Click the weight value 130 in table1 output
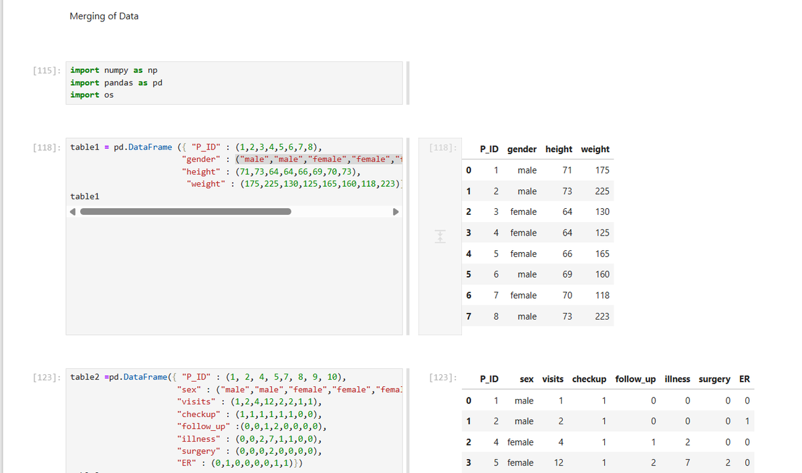The image size is (802, 473). tap(602, 211)
